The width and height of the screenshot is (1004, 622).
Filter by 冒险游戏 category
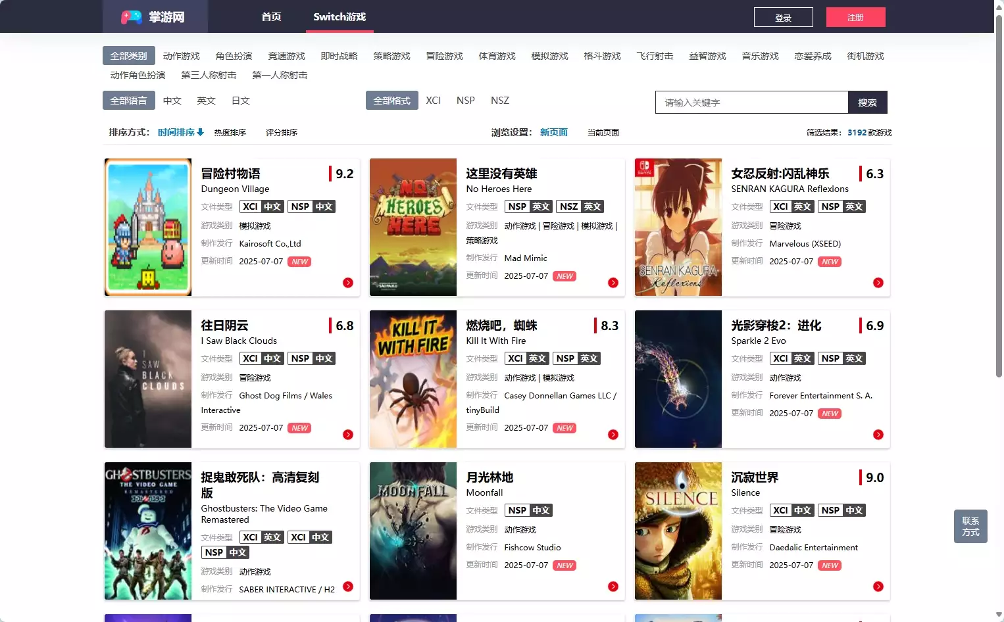point(445,56)
